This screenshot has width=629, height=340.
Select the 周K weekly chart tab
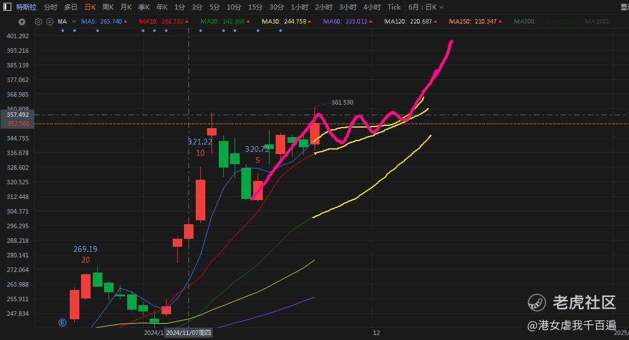(108, 7)
